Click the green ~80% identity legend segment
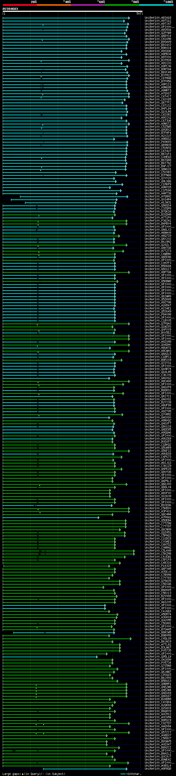This screenshot has width=176, height=776. point(122,5)
